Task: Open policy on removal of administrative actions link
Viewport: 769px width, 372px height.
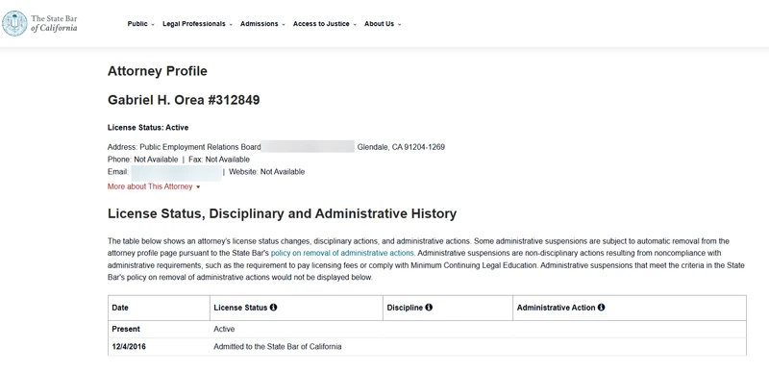Action: point(342,254)
